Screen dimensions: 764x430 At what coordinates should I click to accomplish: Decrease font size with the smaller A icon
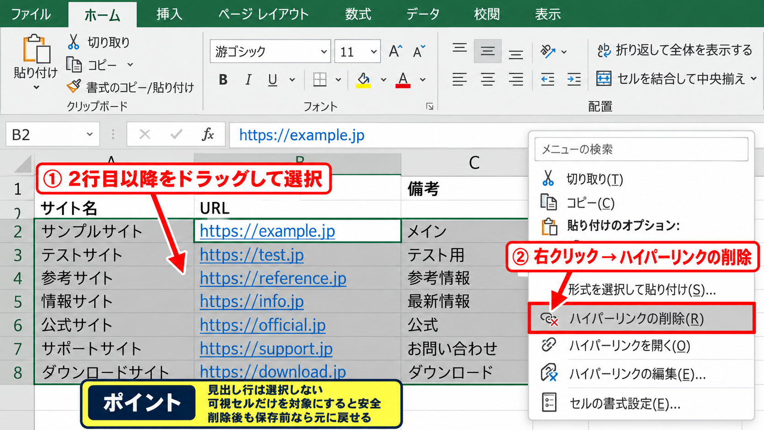(419, 51)
